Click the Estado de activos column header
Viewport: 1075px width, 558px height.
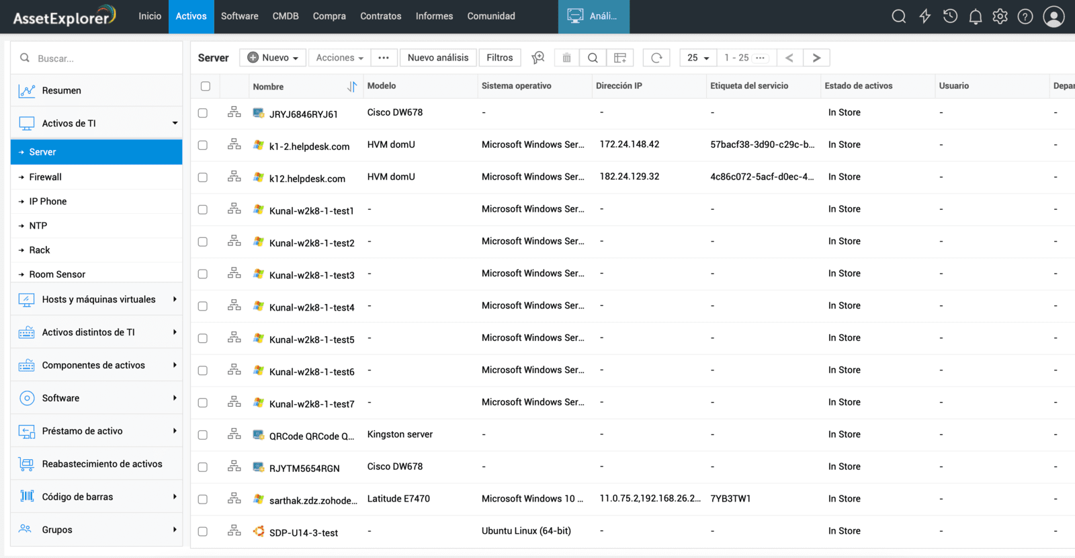click(x=858, y=86)
